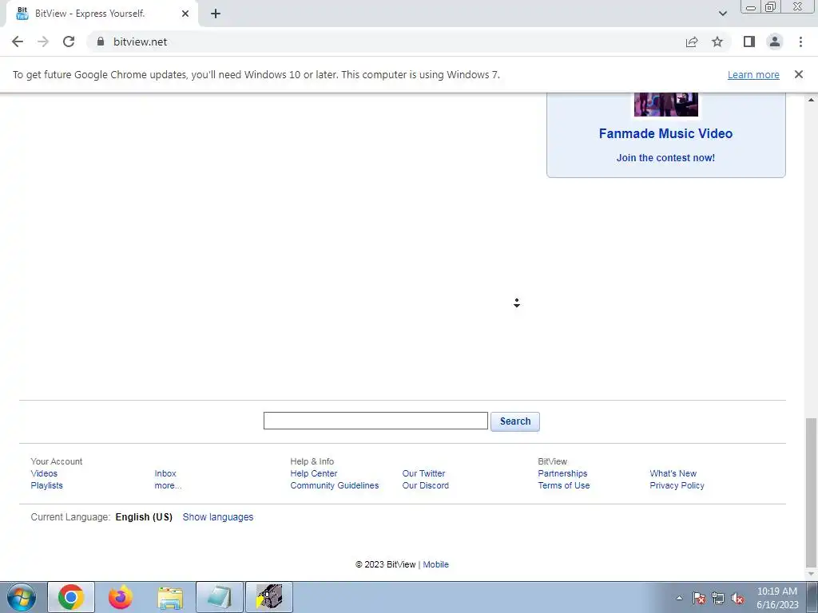Open the camcorder icon taskbar app
Viewport: 818px width, 613px height.
coord(269,597)
